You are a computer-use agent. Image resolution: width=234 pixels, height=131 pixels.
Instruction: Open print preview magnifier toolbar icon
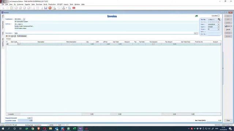55,8
